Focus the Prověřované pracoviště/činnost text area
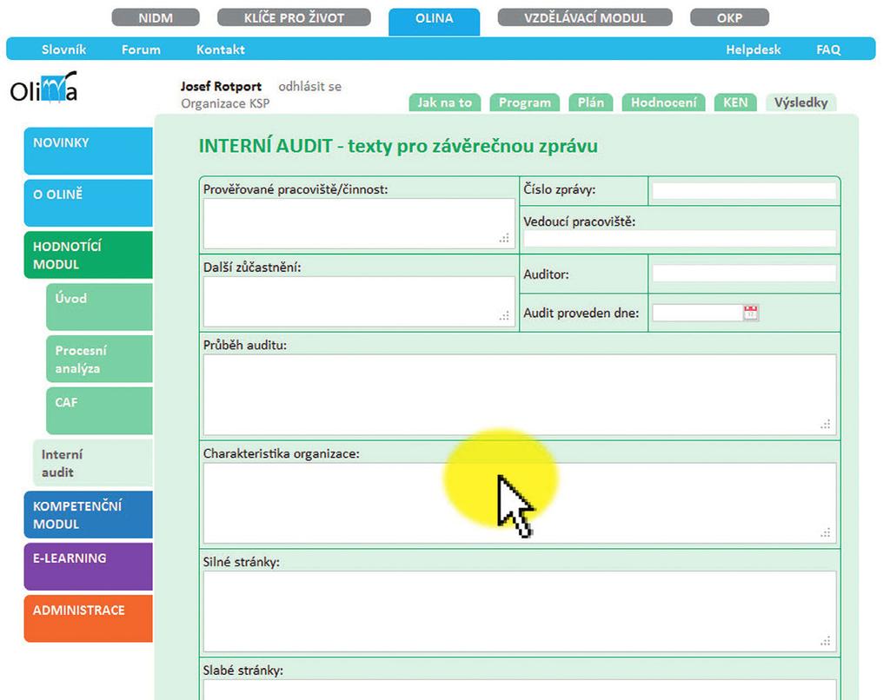 tap(359, 223)
